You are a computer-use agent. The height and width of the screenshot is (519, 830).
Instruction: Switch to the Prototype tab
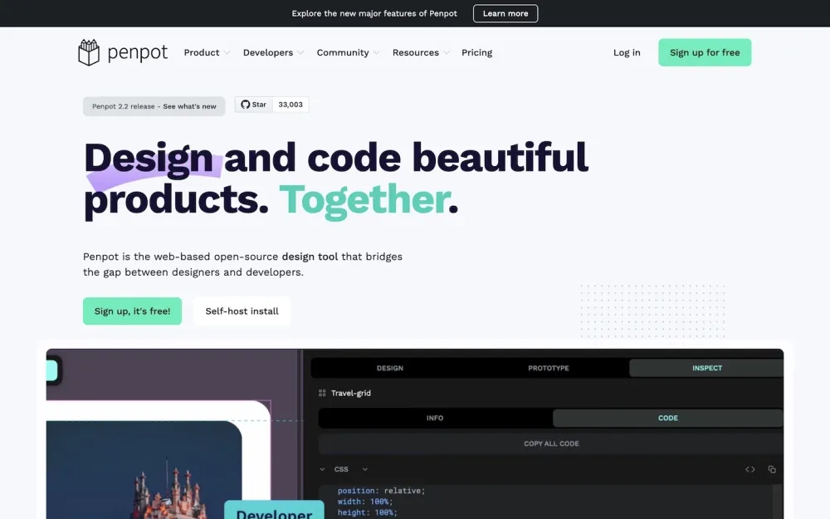[x=548, y=368]
